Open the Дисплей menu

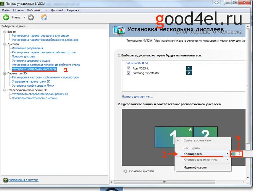point(57,10)
